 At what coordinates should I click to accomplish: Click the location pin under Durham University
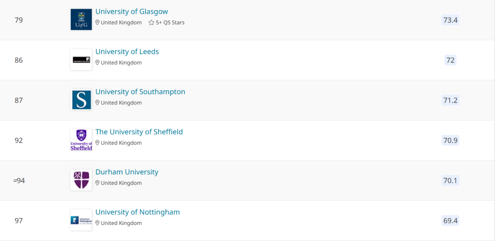point(98,183)
